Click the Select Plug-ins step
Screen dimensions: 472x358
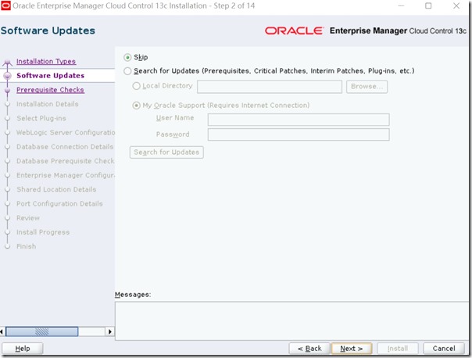41,118
